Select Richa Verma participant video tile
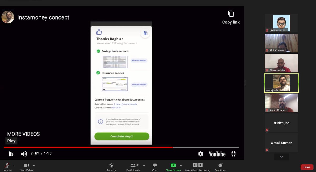Screen dimensions: 316x172 281,43
